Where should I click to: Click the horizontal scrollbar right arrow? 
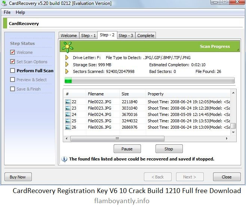tap(227, 138)
